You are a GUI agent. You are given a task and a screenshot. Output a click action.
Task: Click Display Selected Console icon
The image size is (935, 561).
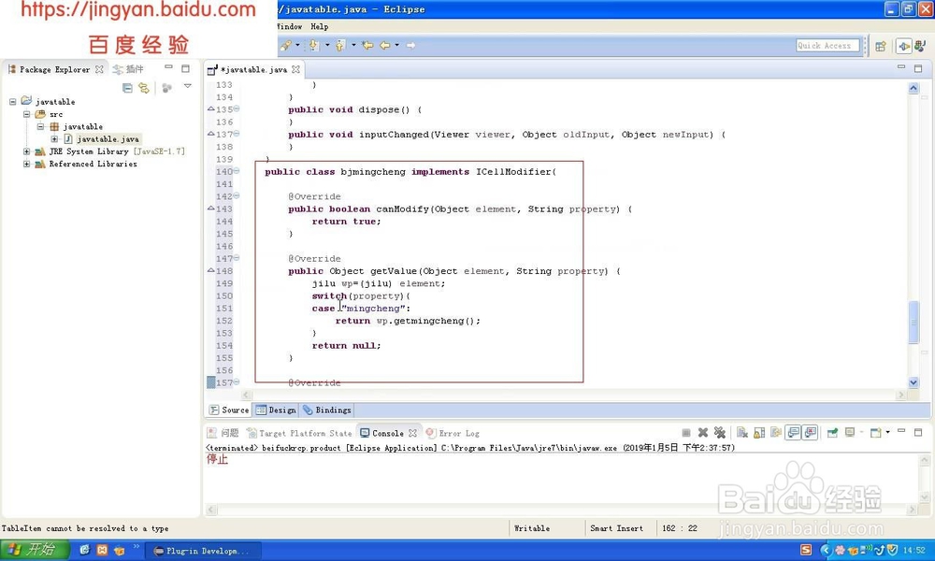850,433
